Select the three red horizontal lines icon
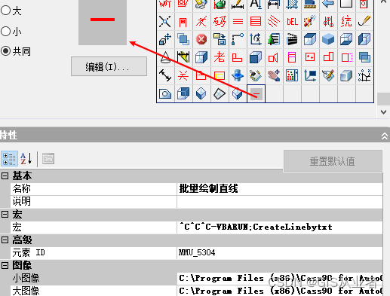This screenshot has width=390, height=296. point(238,22)
